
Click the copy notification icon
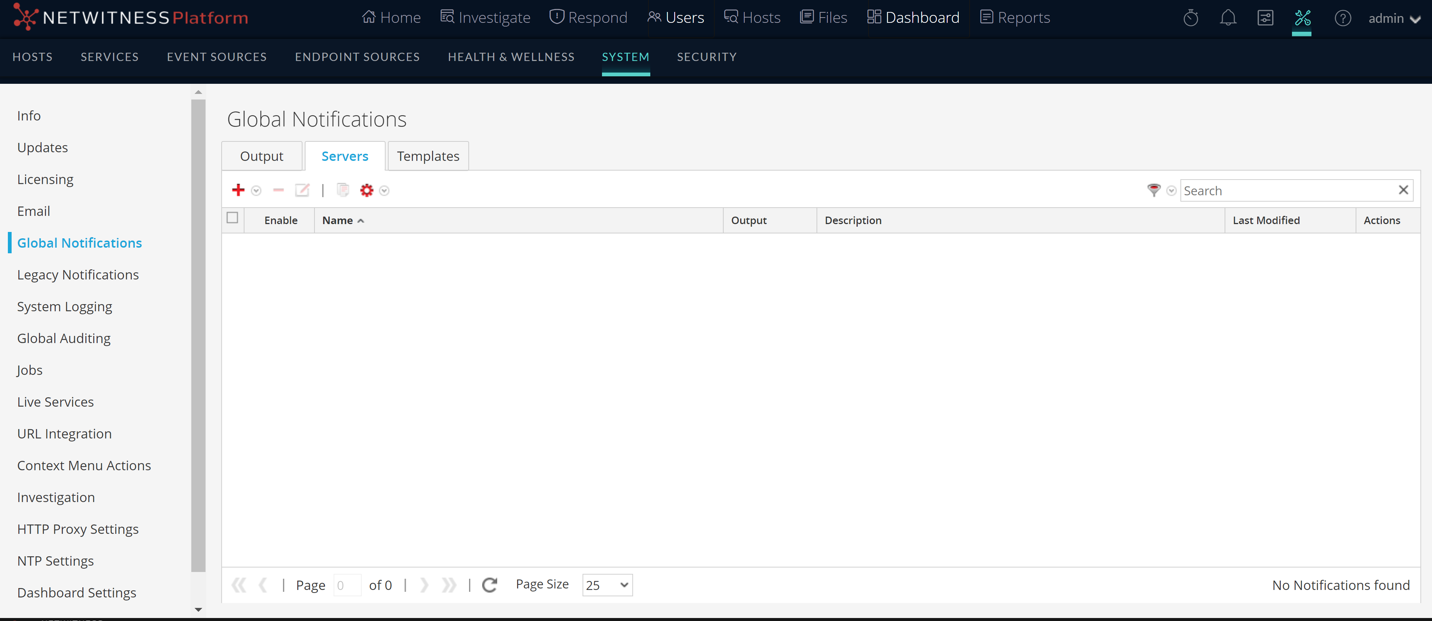(343, 190)
